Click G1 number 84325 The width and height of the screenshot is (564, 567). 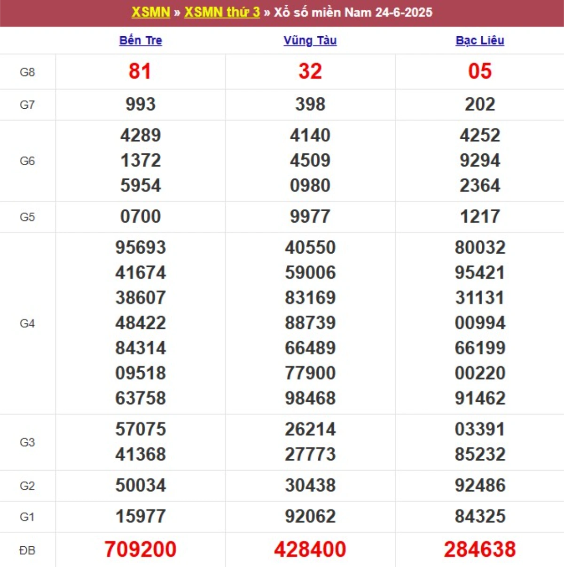coord(480,517)
